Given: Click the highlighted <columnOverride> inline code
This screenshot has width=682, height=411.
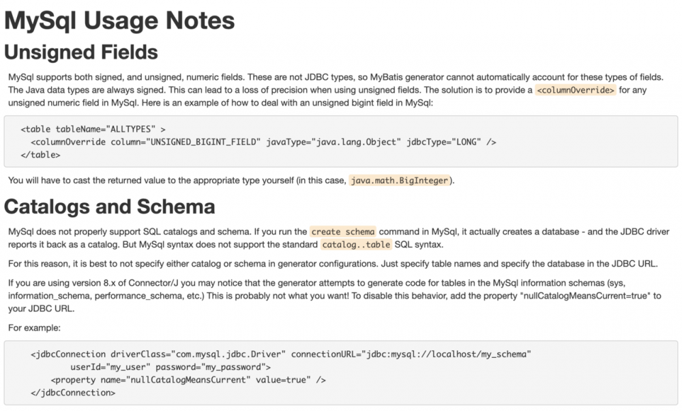Looking at the screenshot, I should 576,90.
